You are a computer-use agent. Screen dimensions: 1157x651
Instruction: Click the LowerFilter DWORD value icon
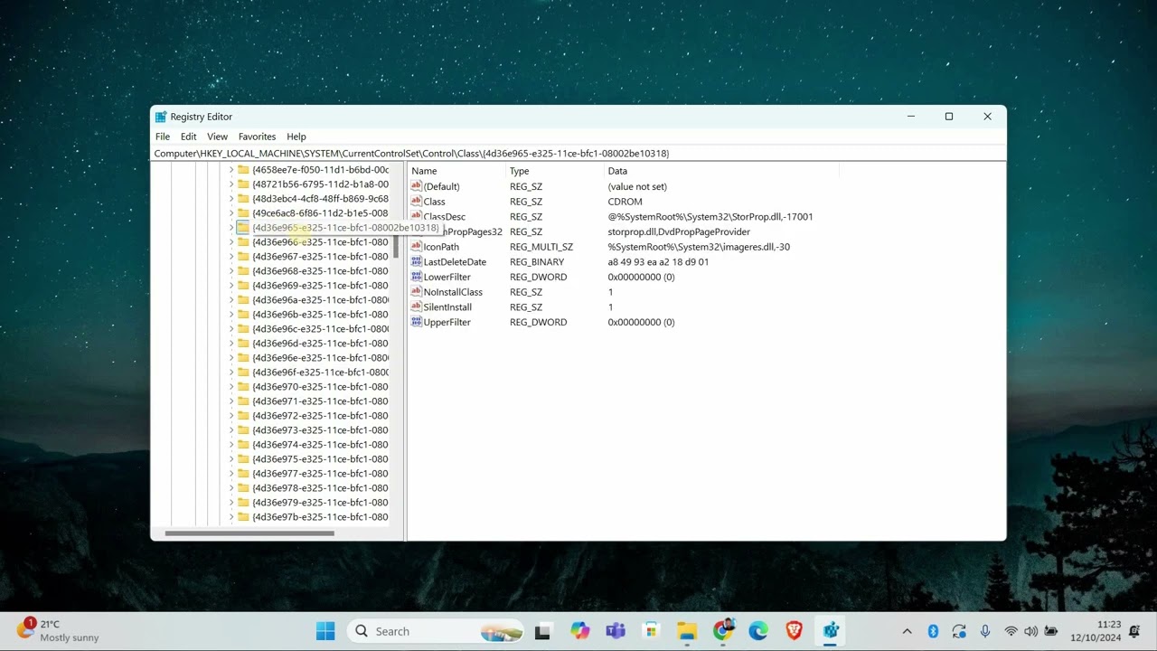417,277
